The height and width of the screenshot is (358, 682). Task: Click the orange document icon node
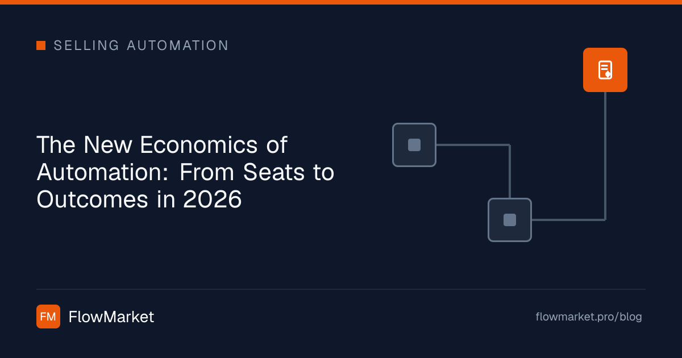pyautogui.click(x=605, y=70)
